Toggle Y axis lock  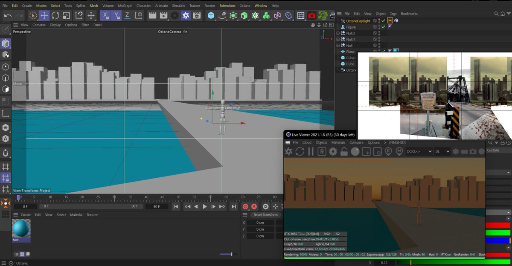(x=116, y=15)
